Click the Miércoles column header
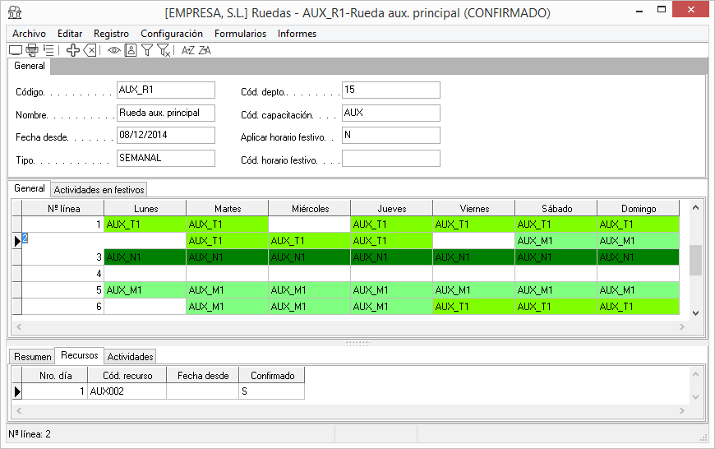This screenshot has width=715, height=449. point(309,209)
